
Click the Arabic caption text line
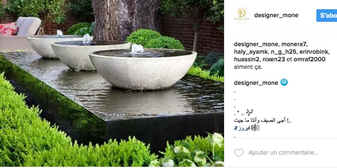(262, 120)
